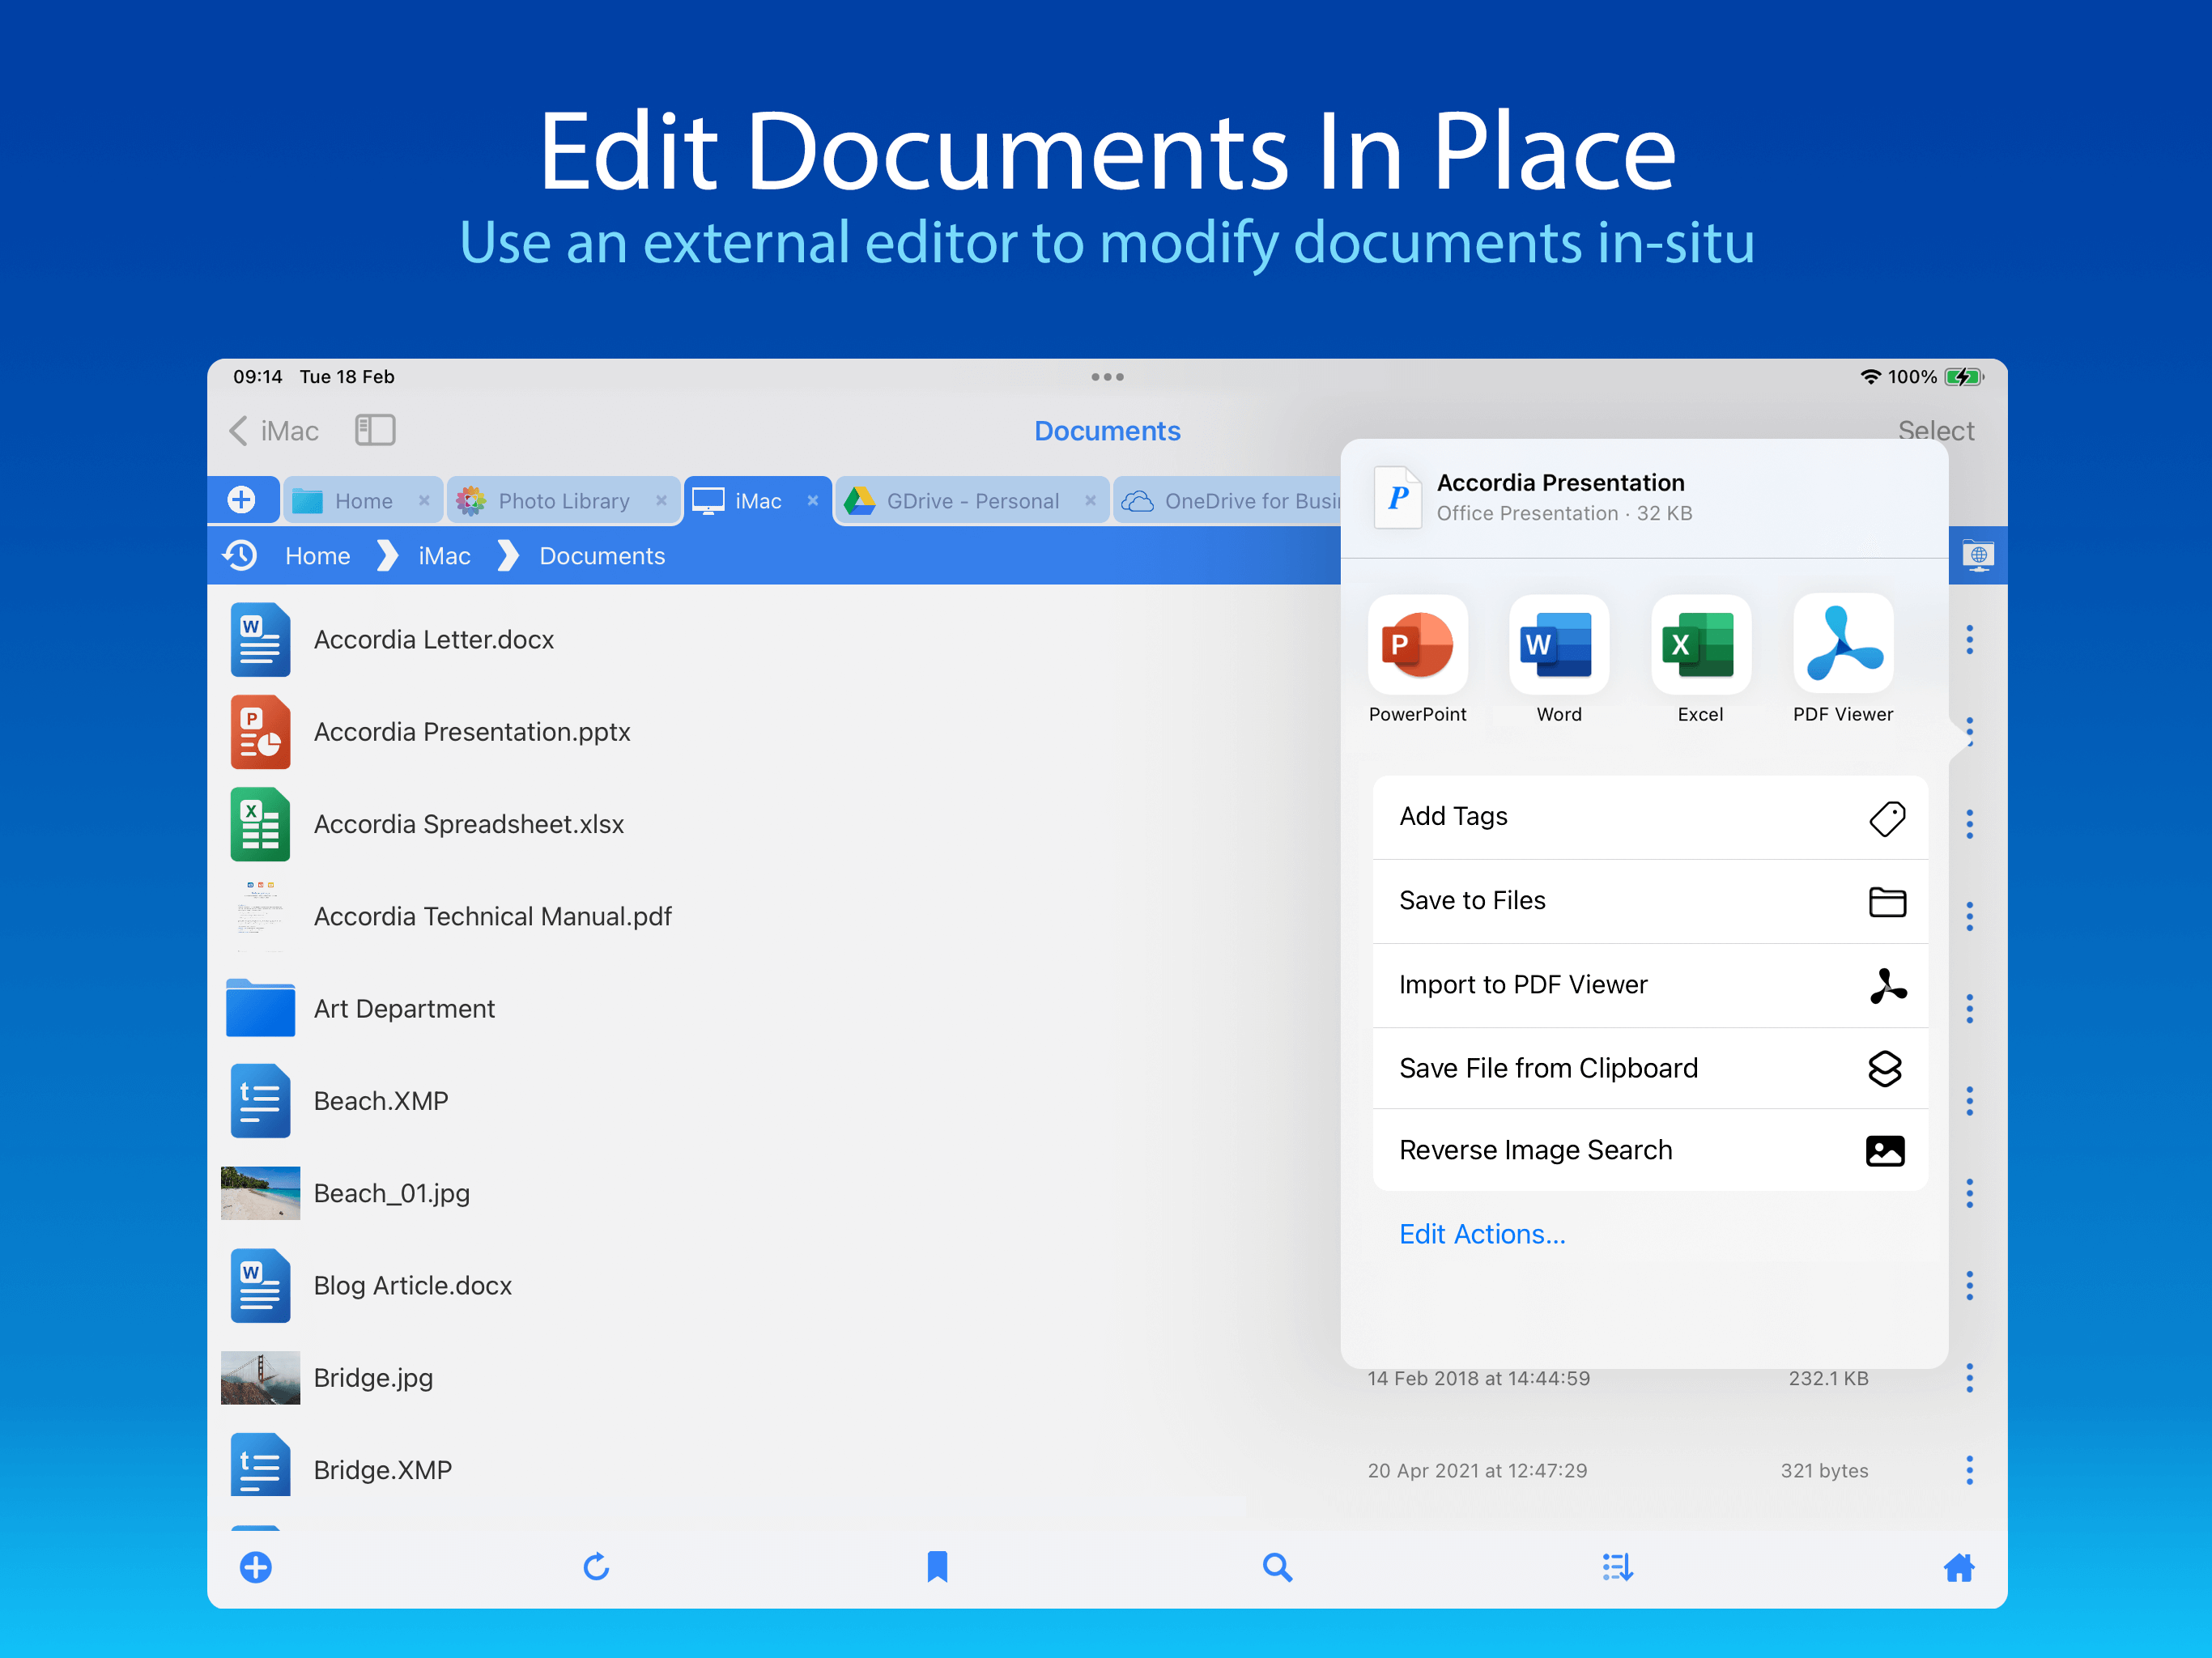Viewport: 2212px width, 1658px height.
Task: Tap the refresh icon in bottom toolbar
Action: coord(596,1566)
